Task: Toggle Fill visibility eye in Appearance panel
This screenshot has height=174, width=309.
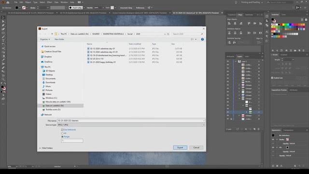Action: [273, 147]
